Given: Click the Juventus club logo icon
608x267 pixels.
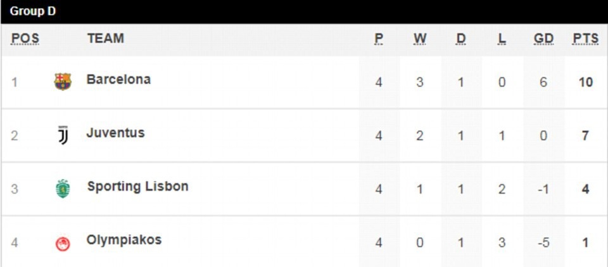Looking at the screenshot, I should (63, 135).
